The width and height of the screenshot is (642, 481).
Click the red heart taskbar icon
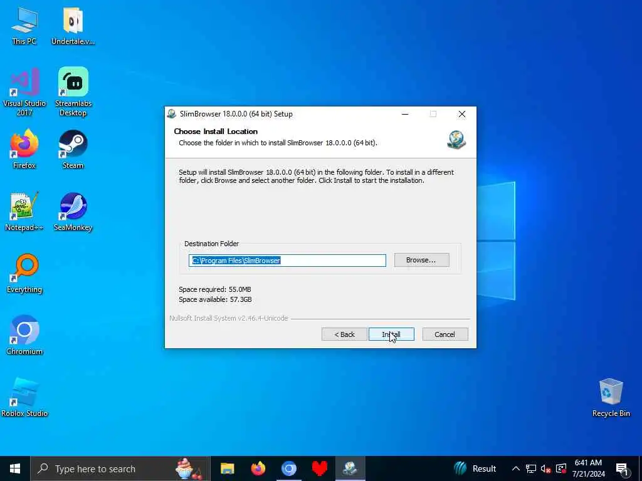(x=319, y=468)
